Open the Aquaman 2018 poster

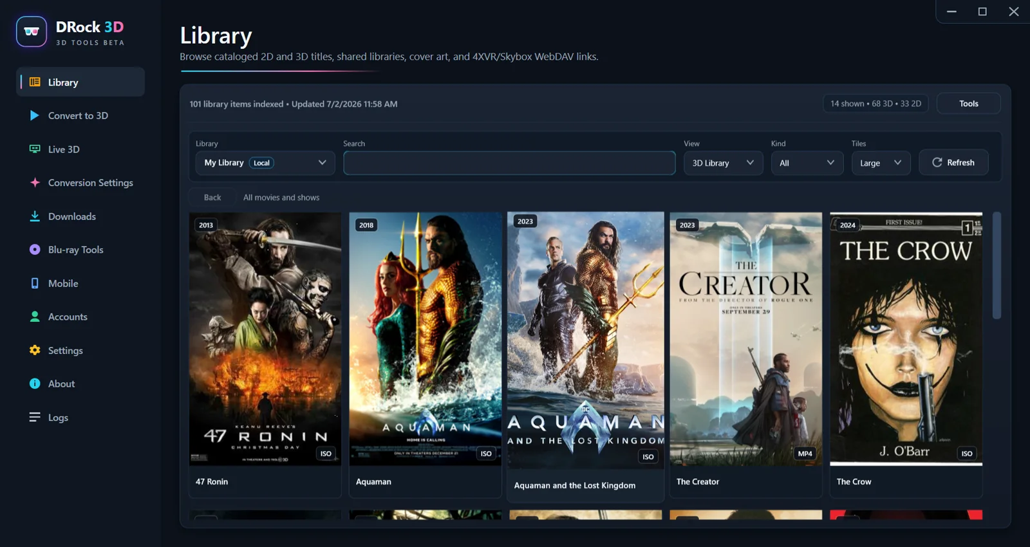[x=425, y=339]
